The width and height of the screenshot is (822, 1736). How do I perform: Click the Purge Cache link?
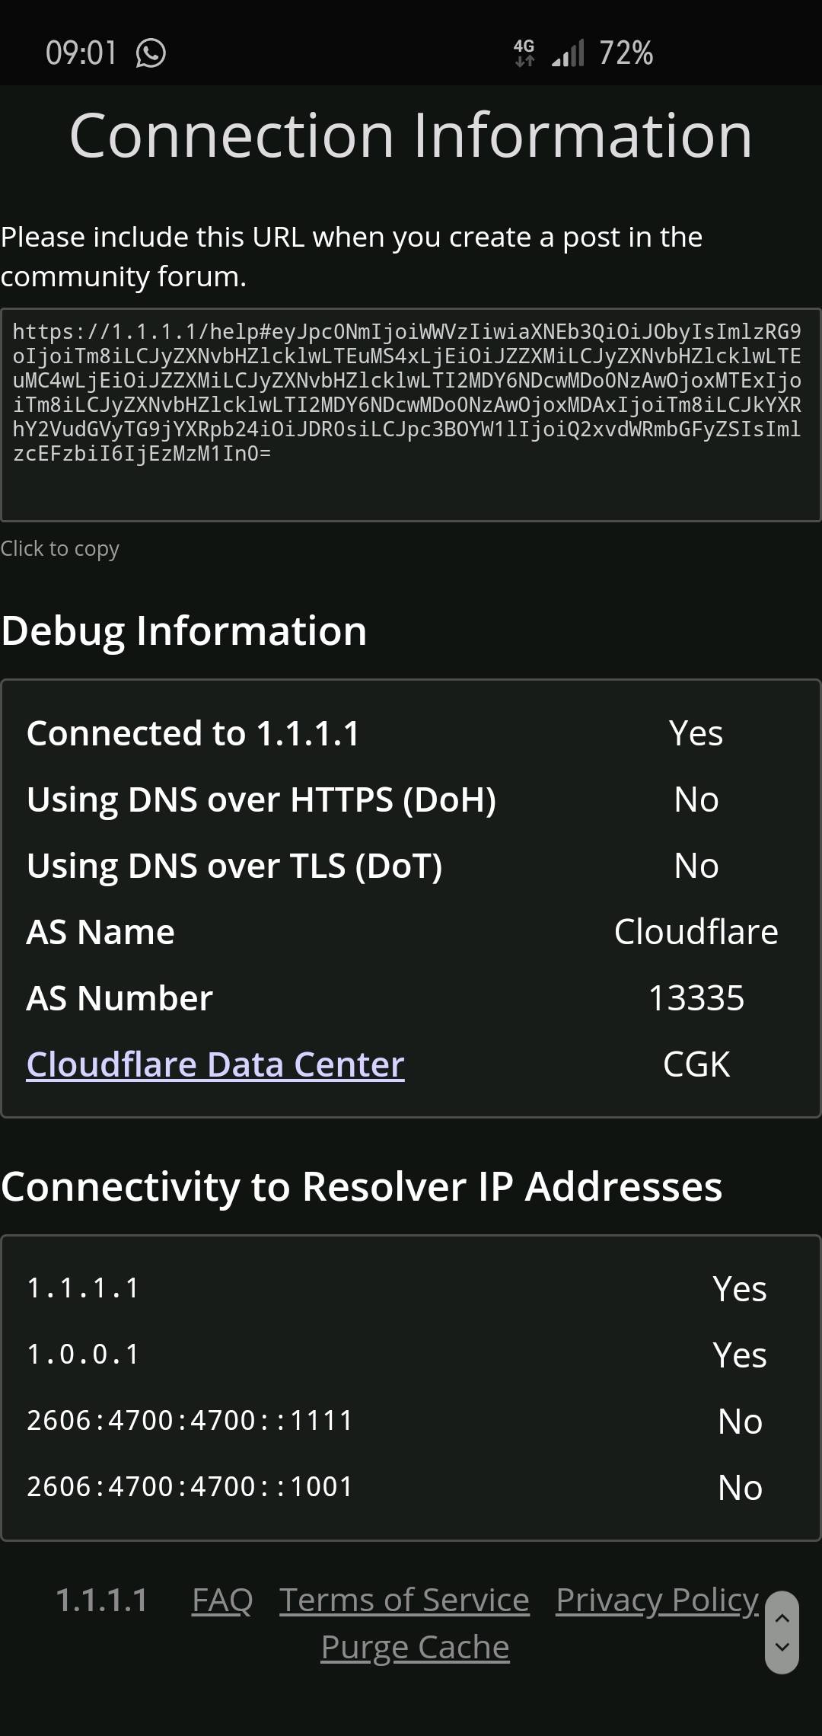(x=415, y=1647)
